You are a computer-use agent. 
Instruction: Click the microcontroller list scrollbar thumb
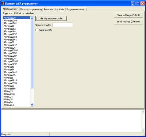pyautogui.click(x=32, y=54)
